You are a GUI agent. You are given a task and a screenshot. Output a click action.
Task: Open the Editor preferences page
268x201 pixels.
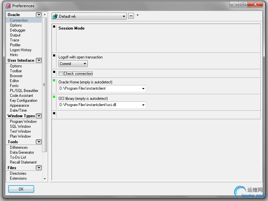14,81
